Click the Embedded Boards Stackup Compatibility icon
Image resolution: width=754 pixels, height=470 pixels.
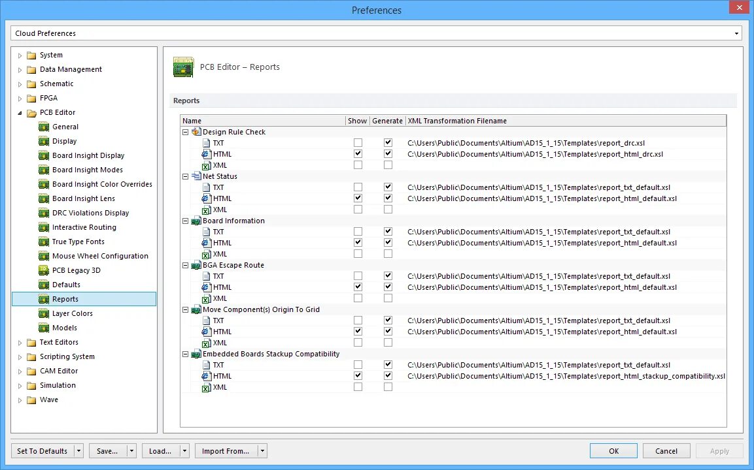point(196,353)
